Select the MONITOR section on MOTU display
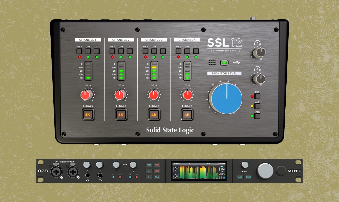339x202 pixels. click(x=222, y=164)
